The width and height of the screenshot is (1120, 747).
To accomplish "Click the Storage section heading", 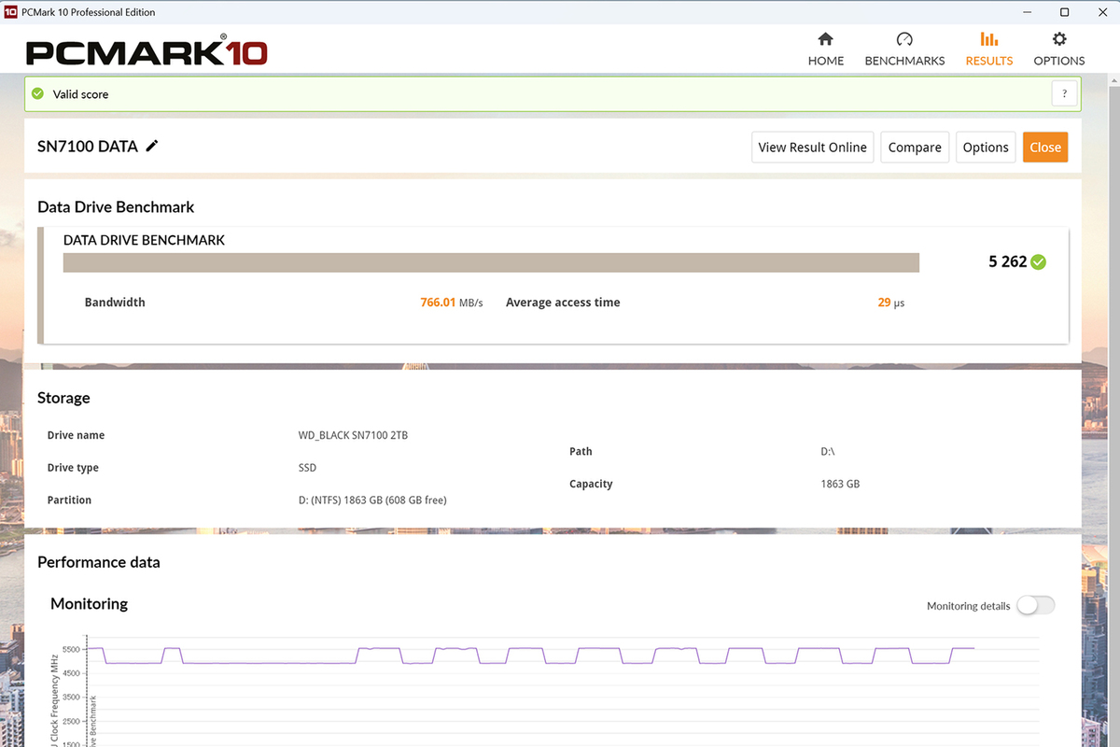I will [x=63, y=398].
